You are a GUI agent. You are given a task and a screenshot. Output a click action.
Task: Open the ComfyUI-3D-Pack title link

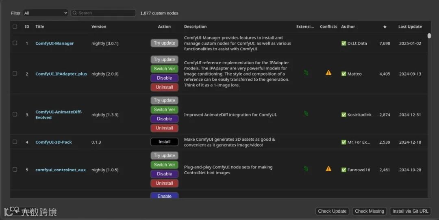click(x=54, y=142)
